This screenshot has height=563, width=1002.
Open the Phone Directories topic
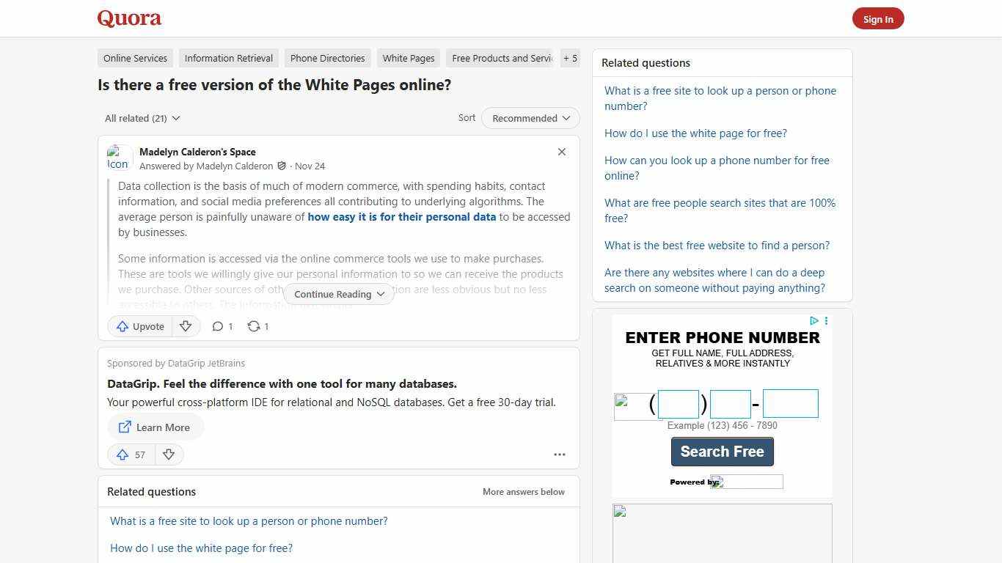(327, 58)
